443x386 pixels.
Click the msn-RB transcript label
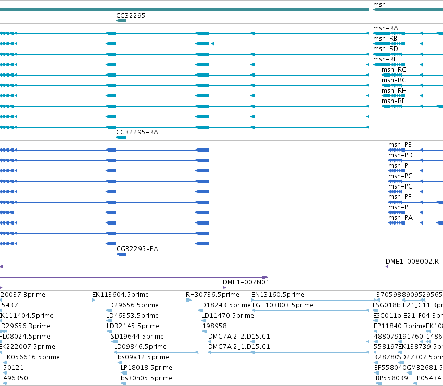[385, 39]
